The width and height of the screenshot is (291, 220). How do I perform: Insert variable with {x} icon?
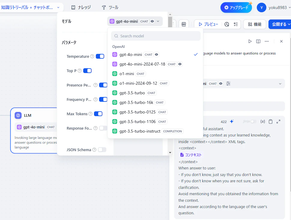[x=262, y=122]
